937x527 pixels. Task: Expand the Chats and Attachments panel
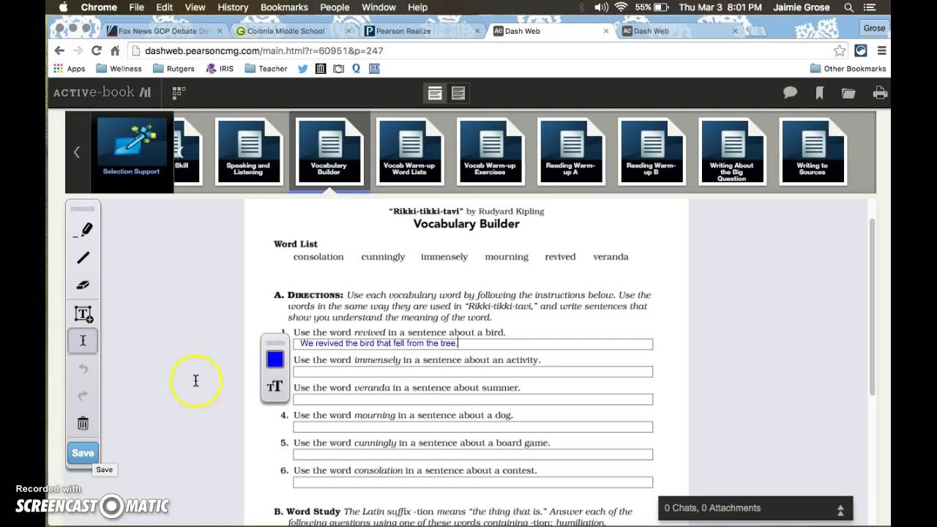[840, 509]
